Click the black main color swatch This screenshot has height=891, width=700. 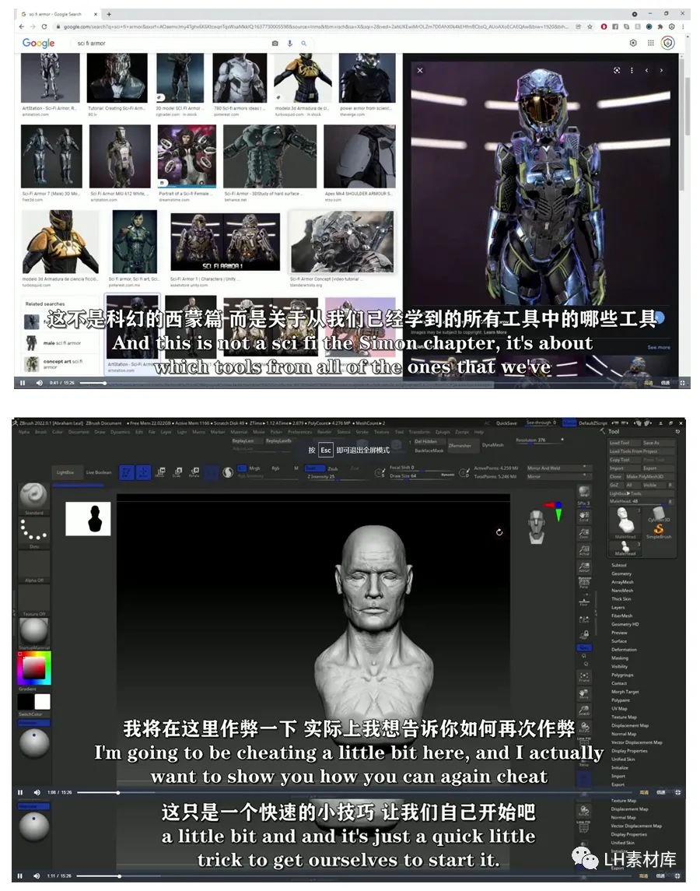[x=26, y=702]
